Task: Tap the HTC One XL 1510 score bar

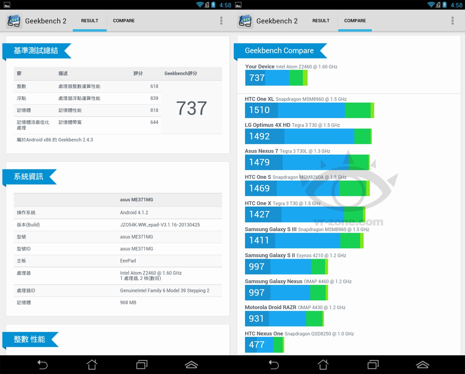Action: tap(309, 110)
